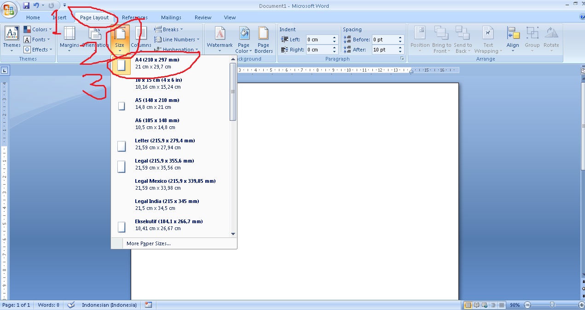Open More Paper Sizes dialog

point(174,243)
